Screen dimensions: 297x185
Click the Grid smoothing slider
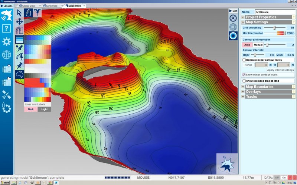(274, 28)
